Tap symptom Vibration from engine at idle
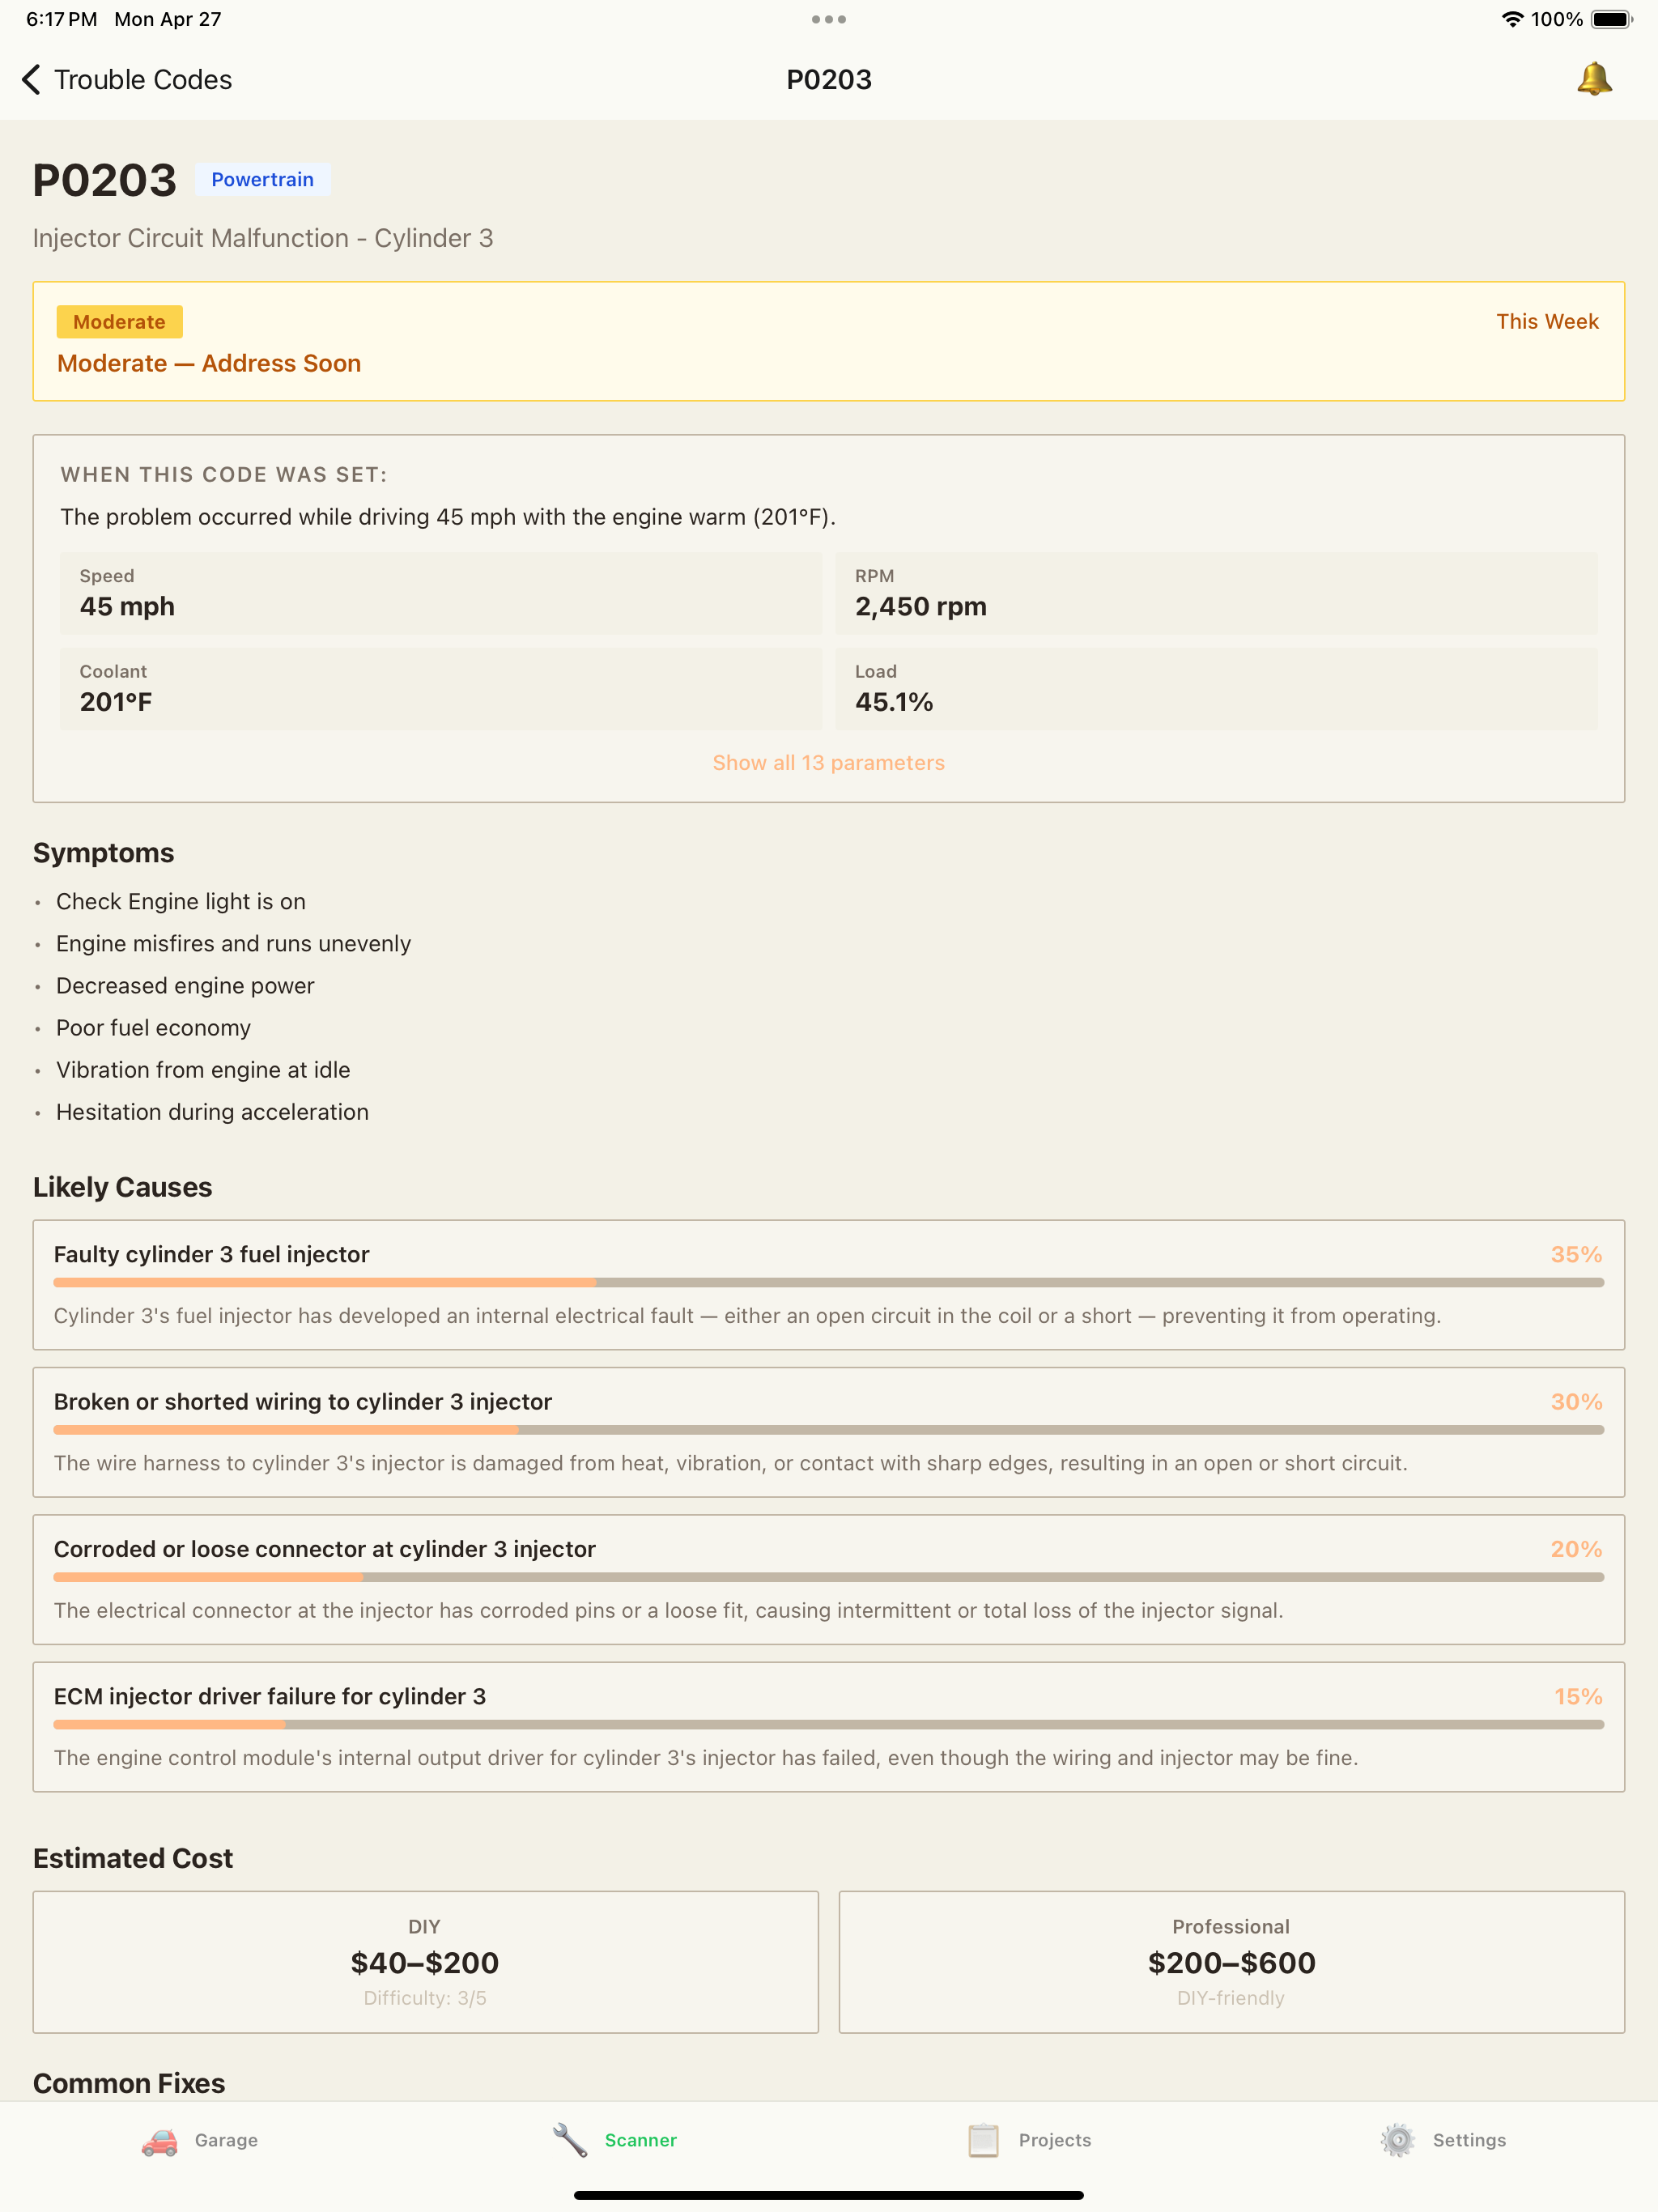Screen dimensions: 1658x2212 [x=203, y=1070]
